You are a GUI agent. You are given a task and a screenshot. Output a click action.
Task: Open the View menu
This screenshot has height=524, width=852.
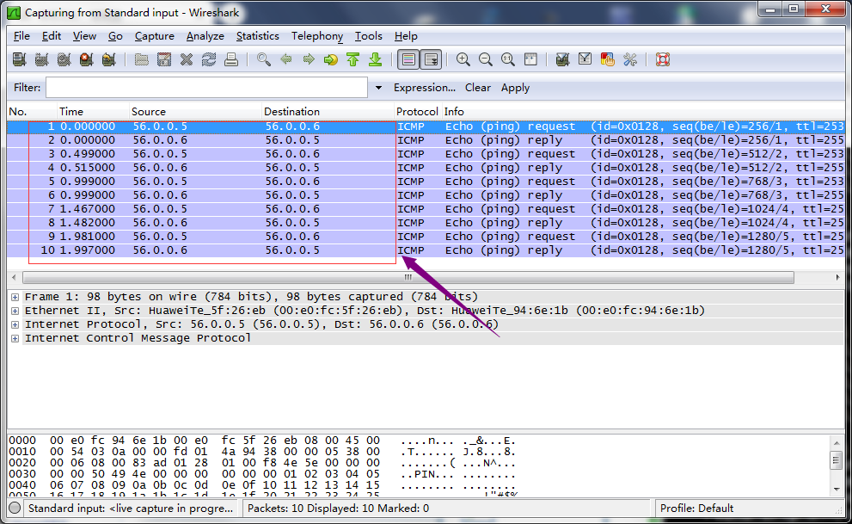(84, 36)
